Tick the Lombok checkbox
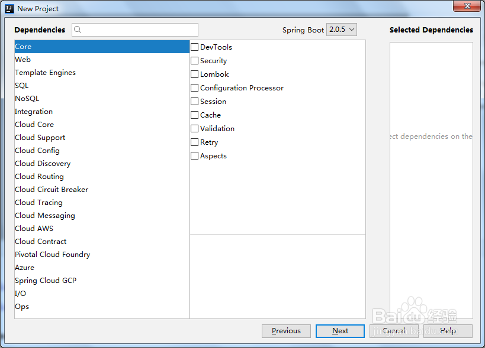The image size is (485, 348). click(x=195, y=74)
